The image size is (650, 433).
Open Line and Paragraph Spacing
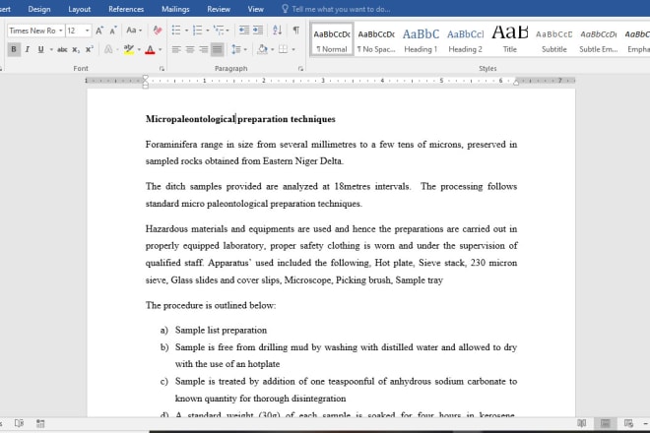pos(236,50)
